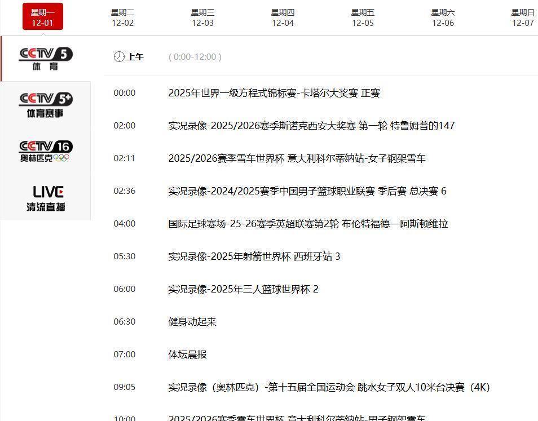Click the 斯诺克西安大奖赛 特鲁姆普的147 listing

311,126
